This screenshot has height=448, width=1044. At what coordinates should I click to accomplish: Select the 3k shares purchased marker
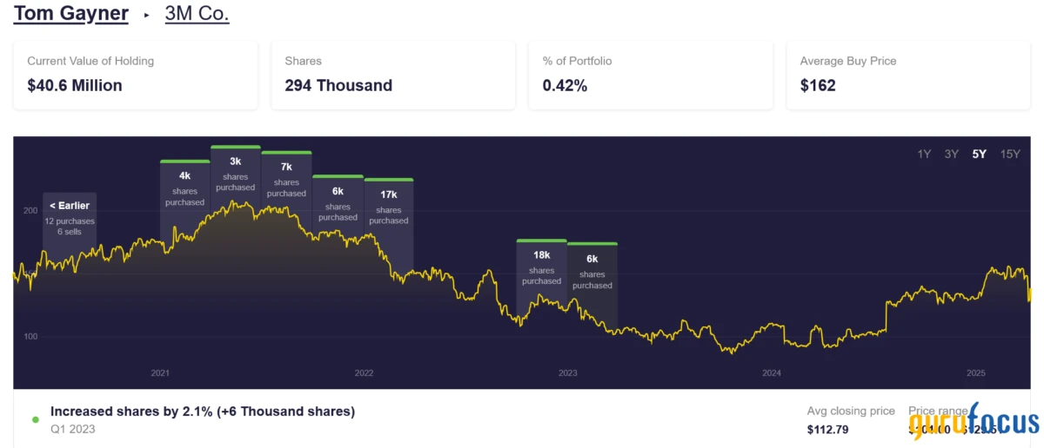click(235, 174)
